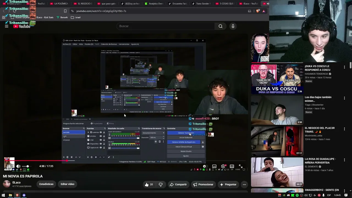Click the Estadísticas button
Image resolution: width=352 pixels, height=198 pixels.
[46, 184]
